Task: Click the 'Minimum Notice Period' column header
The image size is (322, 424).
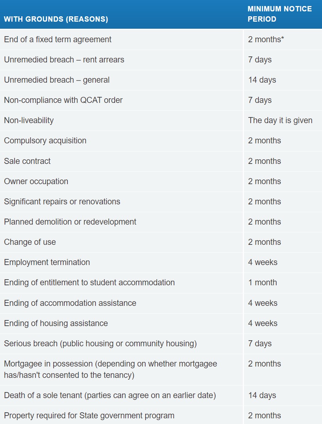Action: point(279,14)
